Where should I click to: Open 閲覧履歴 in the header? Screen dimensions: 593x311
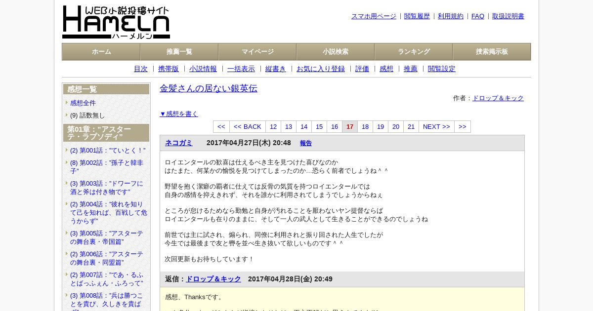pos(417,16)
